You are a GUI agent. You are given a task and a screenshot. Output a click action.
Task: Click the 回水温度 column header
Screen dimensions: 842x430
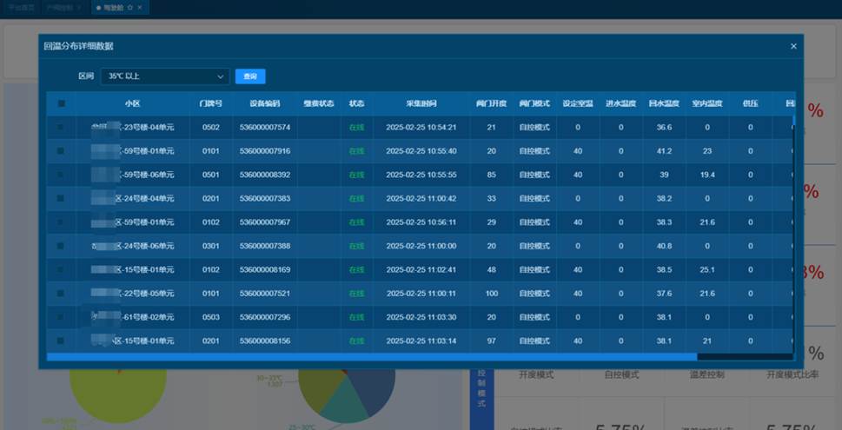click(664, 103)
